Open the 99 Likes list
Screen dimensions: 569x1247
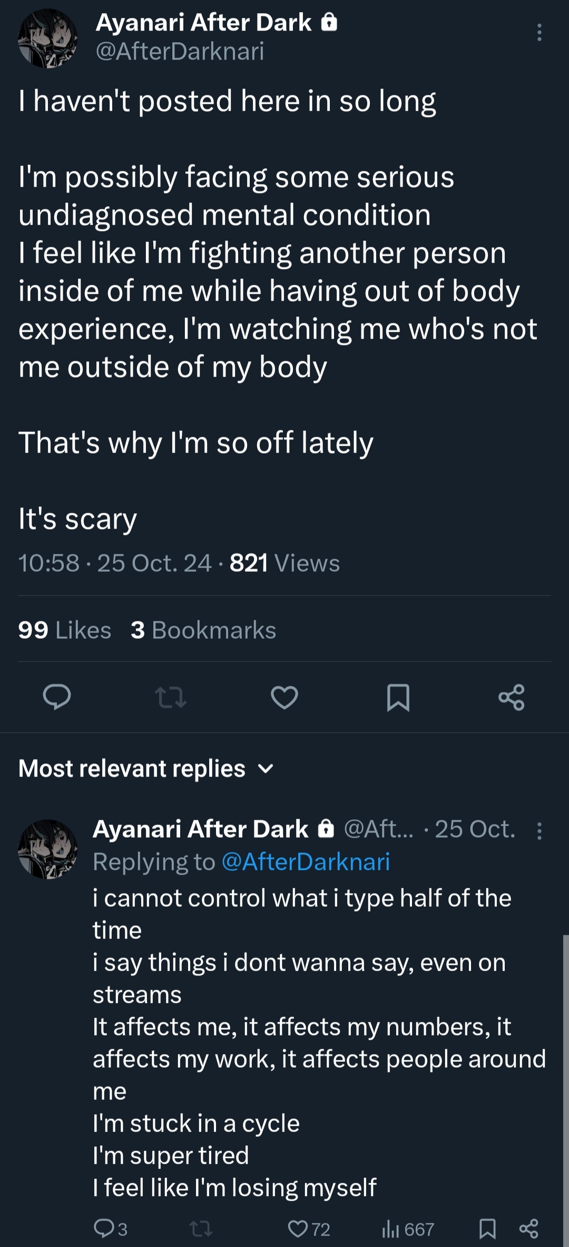[65, 630]
